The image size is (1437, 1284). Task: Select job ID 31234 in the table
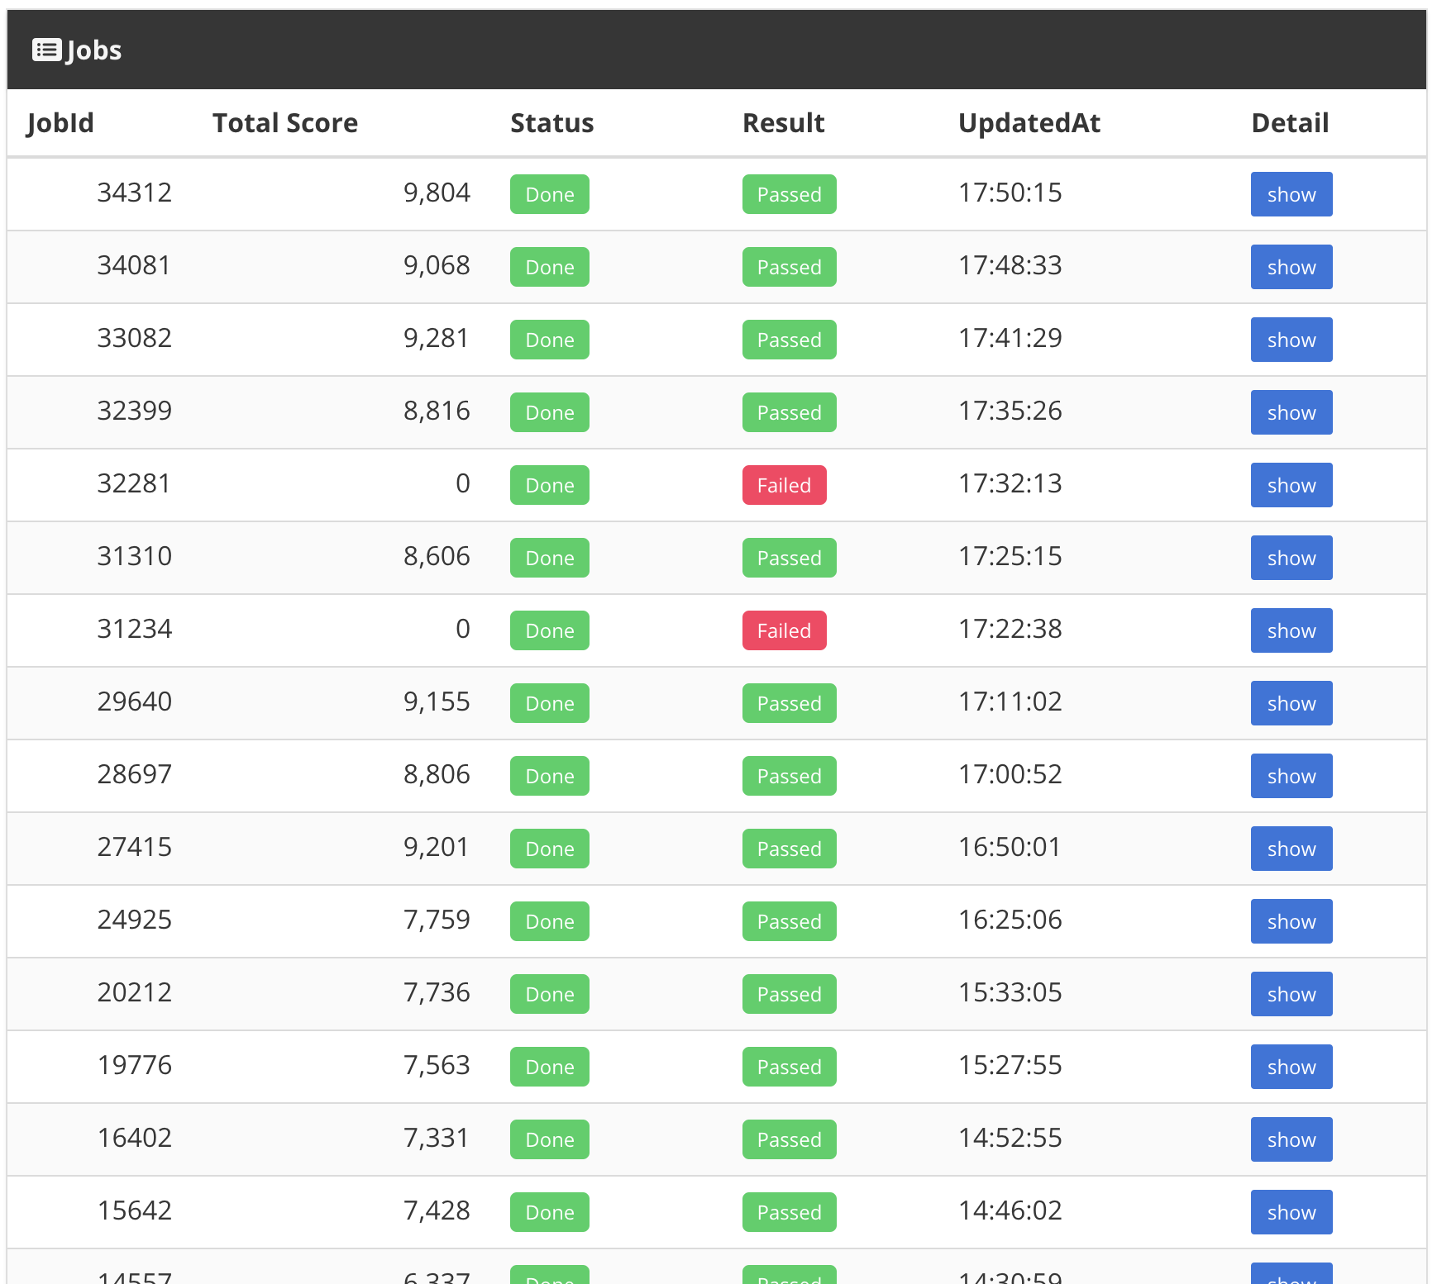pyautogui.click(x=135, y=629)
